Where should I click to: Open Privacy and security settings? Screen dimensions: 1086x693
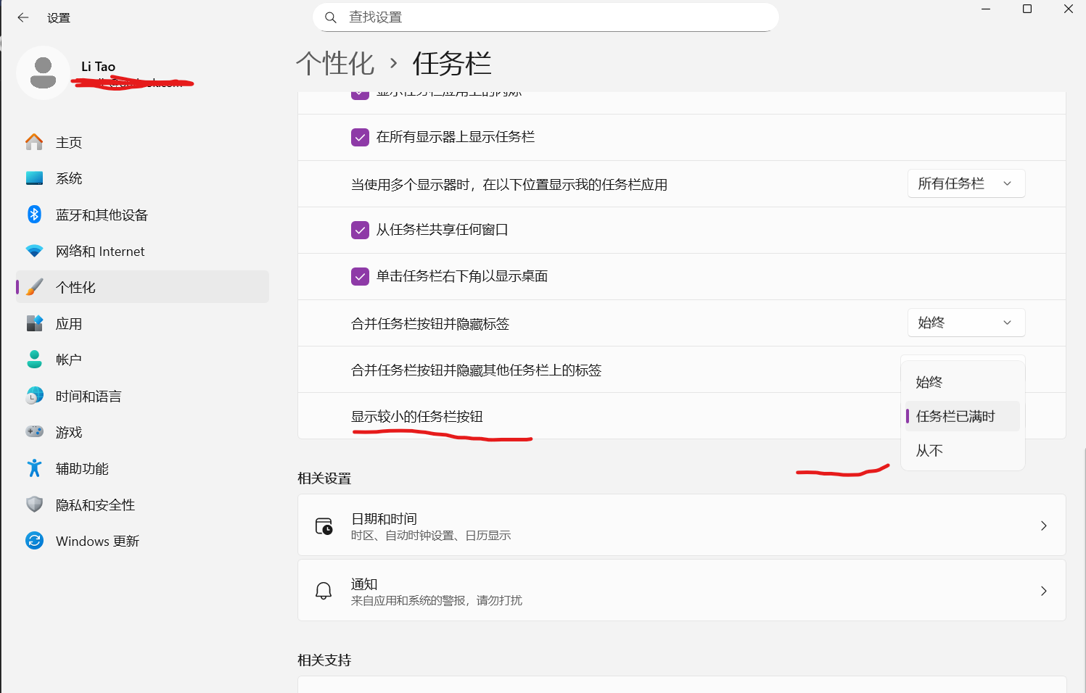tap(95, 505)
